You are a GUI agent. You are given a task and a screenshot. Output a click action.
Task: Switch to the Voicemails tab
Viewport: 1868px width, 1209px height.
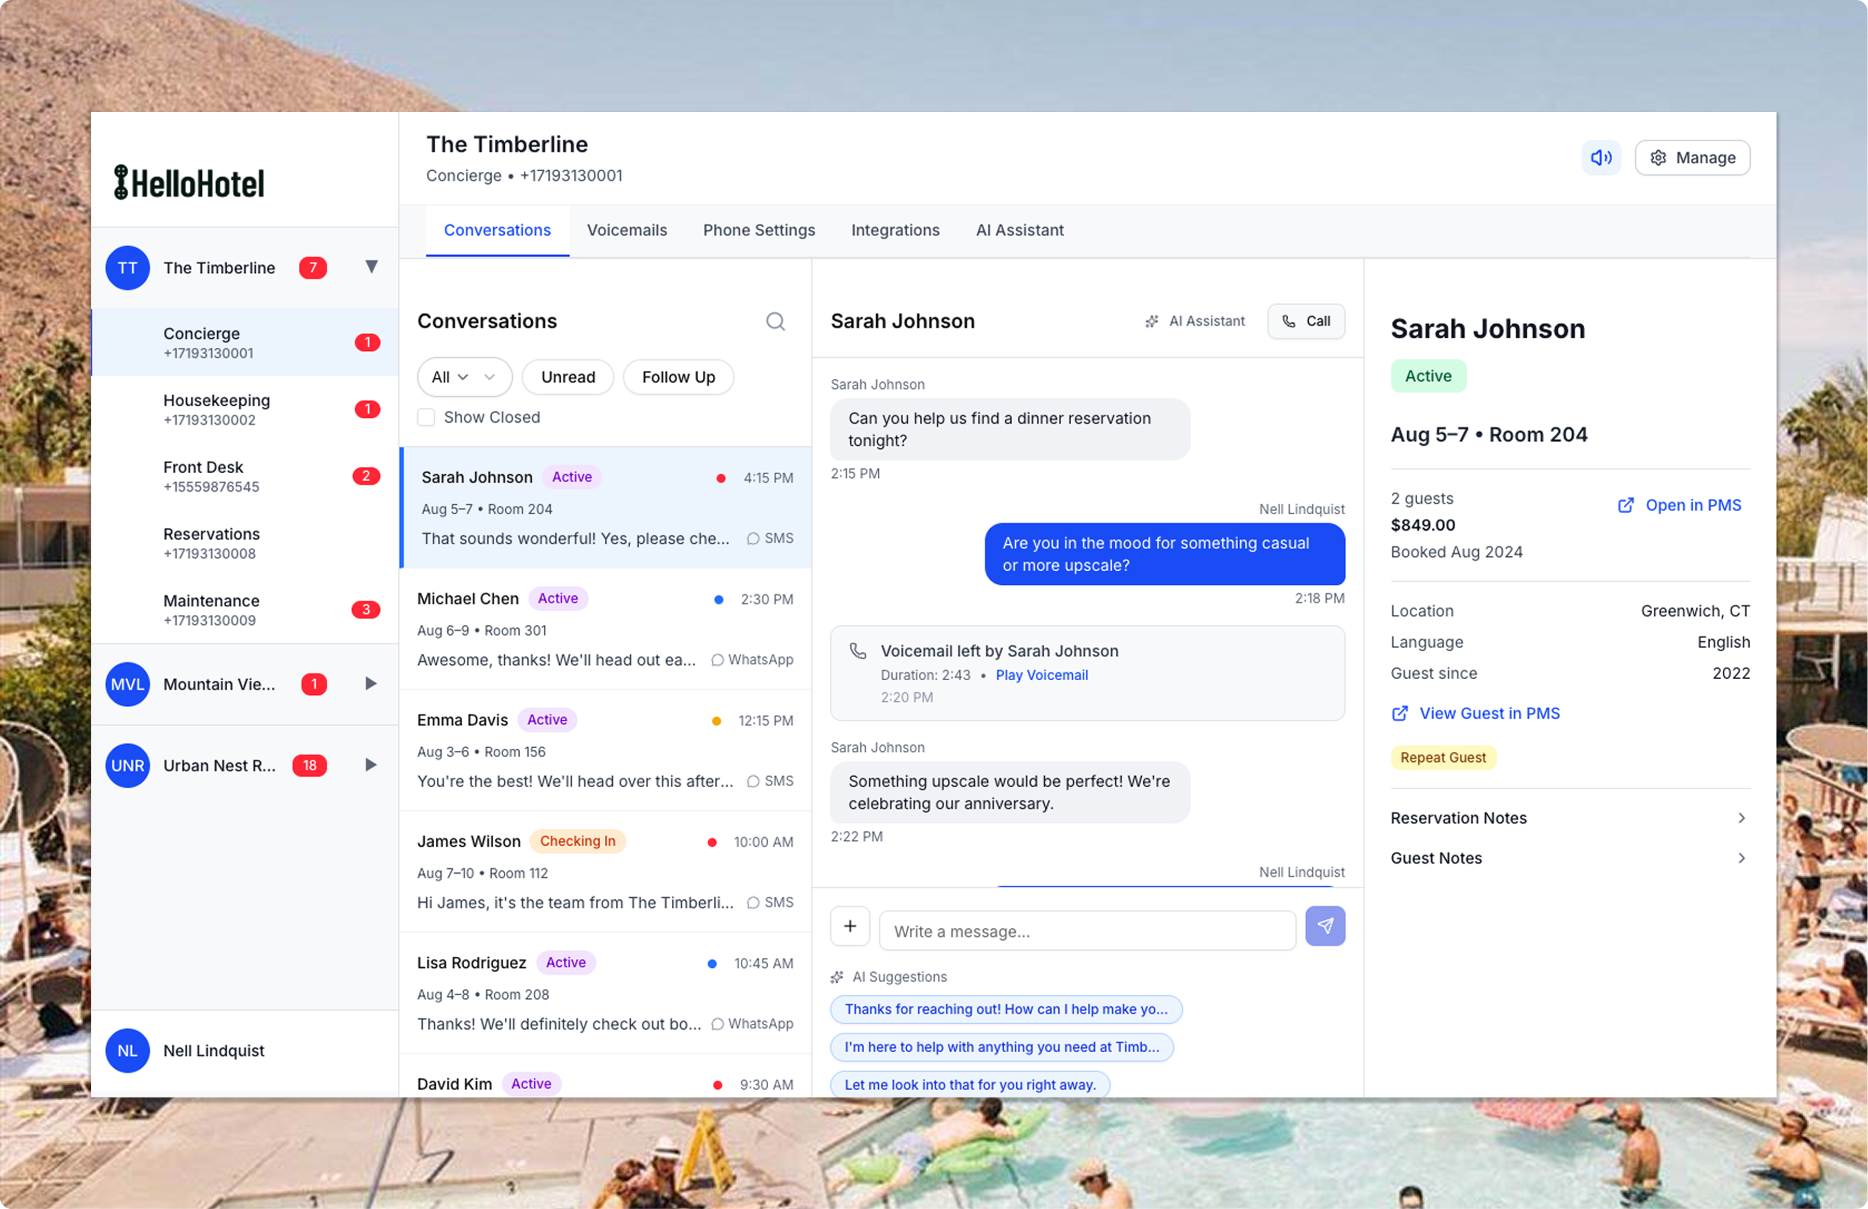tap(627, 230)
